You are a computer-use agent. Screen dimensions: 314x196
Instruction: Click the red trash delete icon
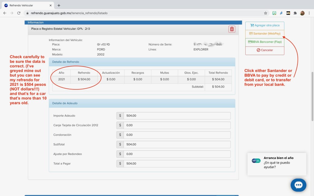[x=232, y=29]
